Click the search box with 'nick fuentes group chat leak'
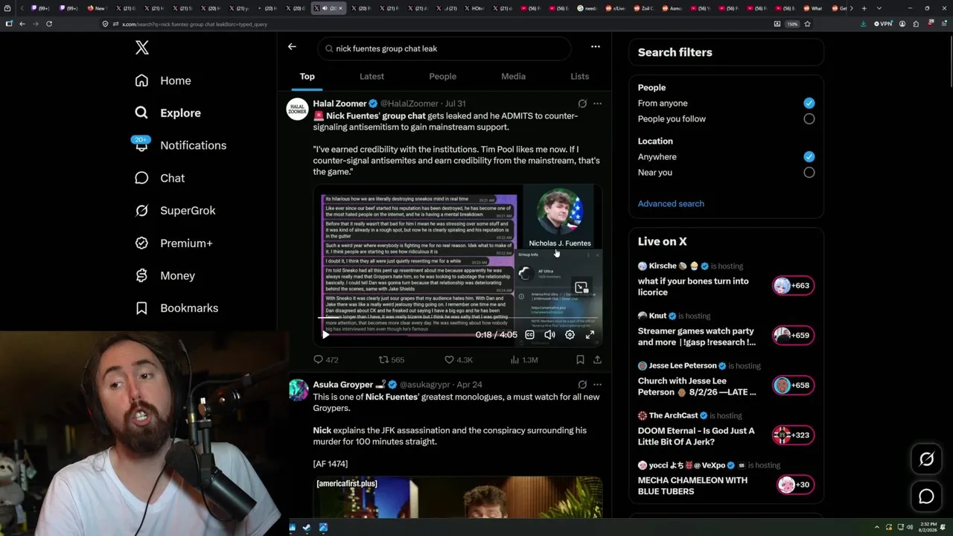Screen dimensions: 953x536 coord(444,48)
